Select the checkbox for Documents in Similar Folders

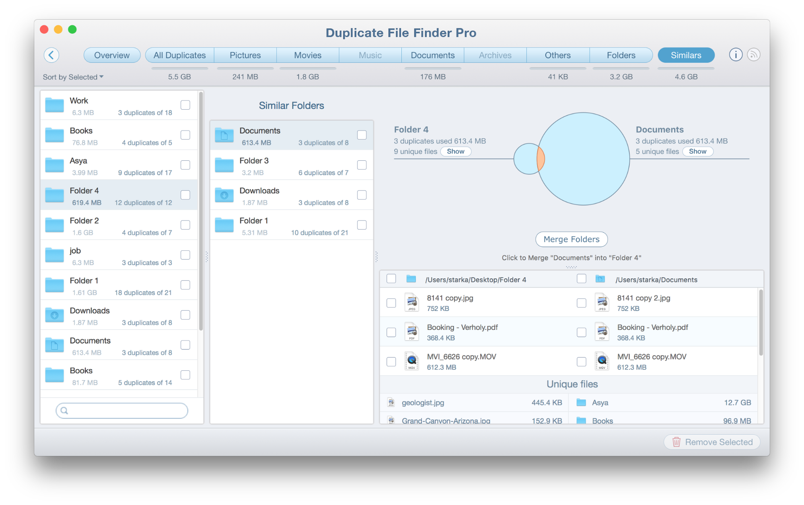[362, 135]
